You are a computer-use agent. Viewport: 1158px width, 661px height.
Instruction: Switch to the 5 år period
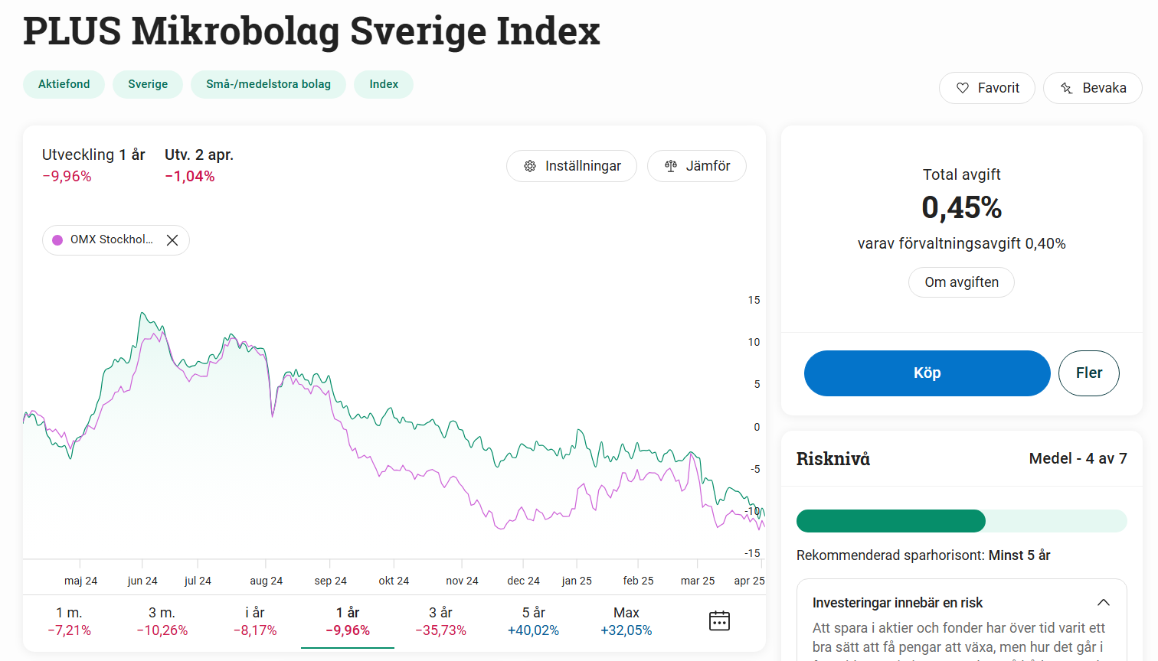(533, 621)
